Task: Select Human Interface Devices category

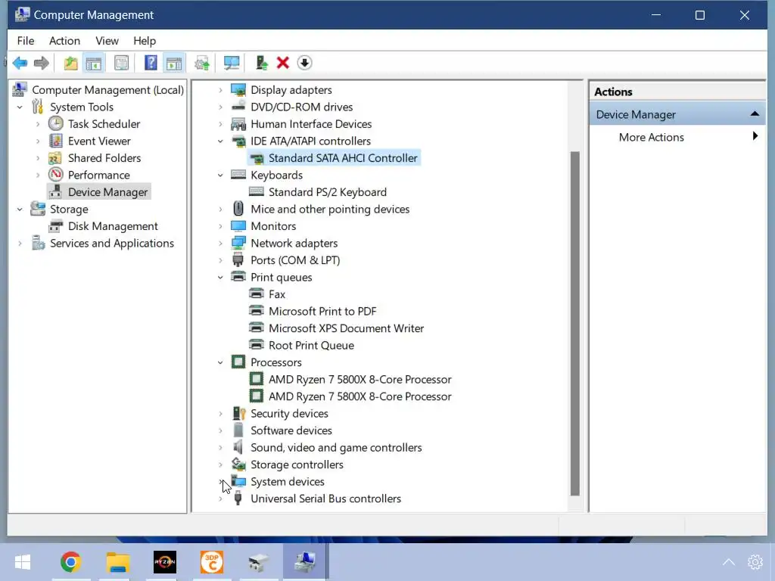Action: [x=311, y=124]
